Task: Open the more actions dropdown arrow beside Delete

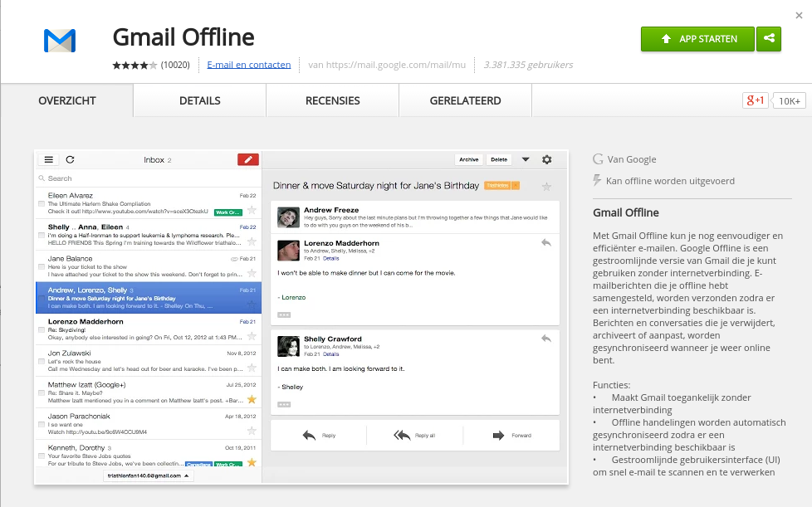Action: coord(525,159)
